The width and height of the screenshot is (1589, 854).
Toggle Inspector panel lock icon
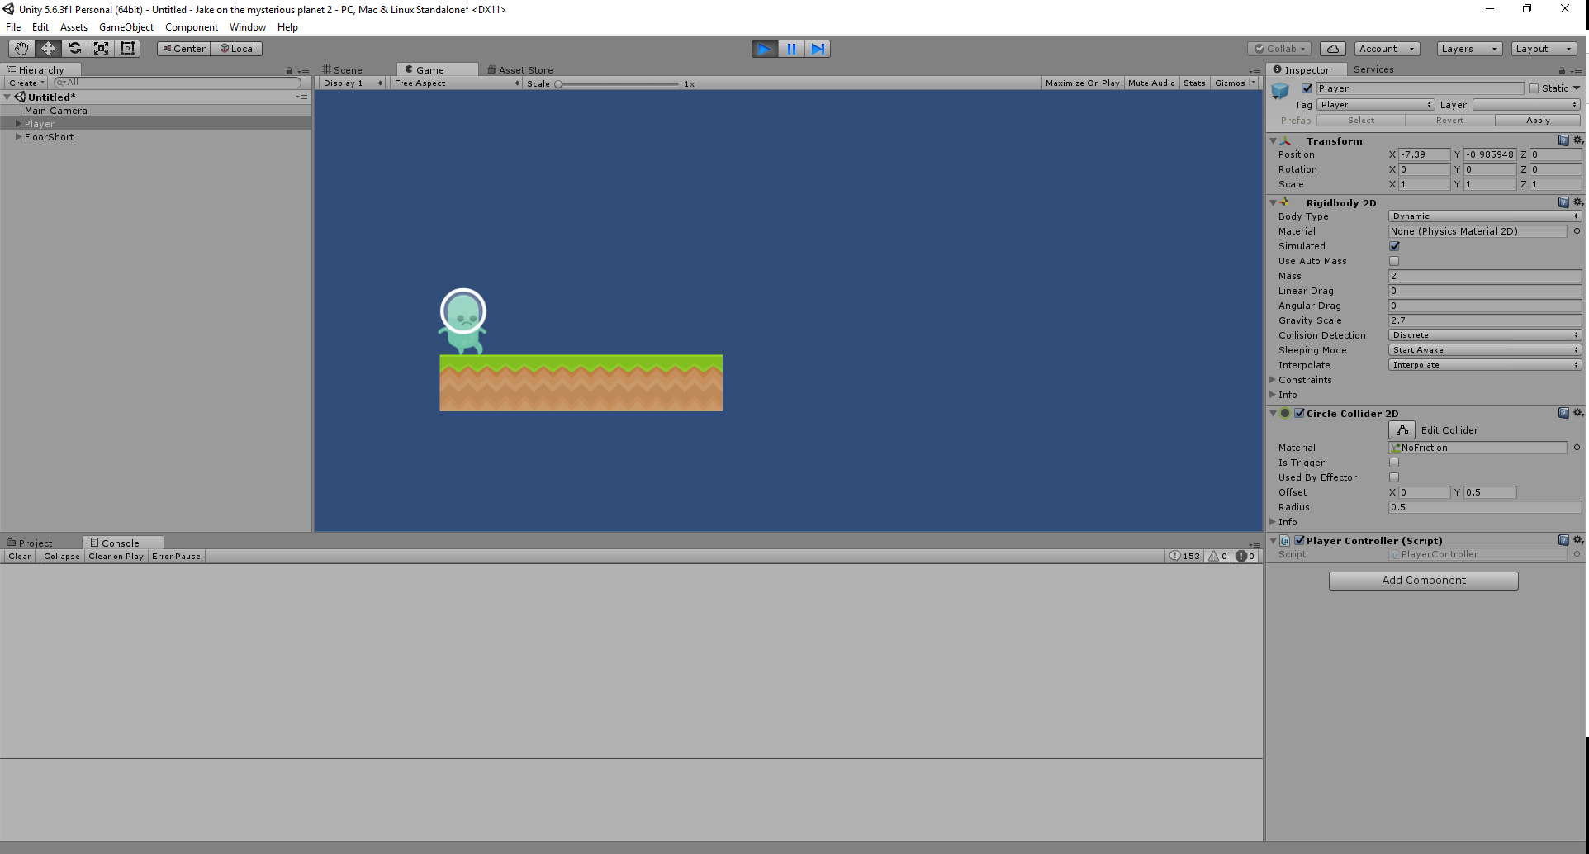1562,71
